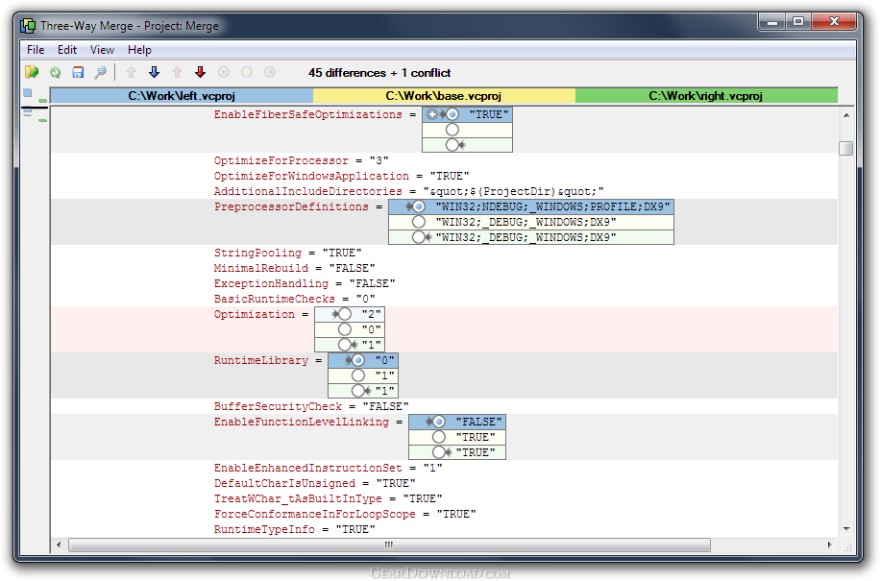The width and height of the screenshot is (880, 581).
Task: Click the greyed-out previous conflict up arrow
Action: click(178, 72)
